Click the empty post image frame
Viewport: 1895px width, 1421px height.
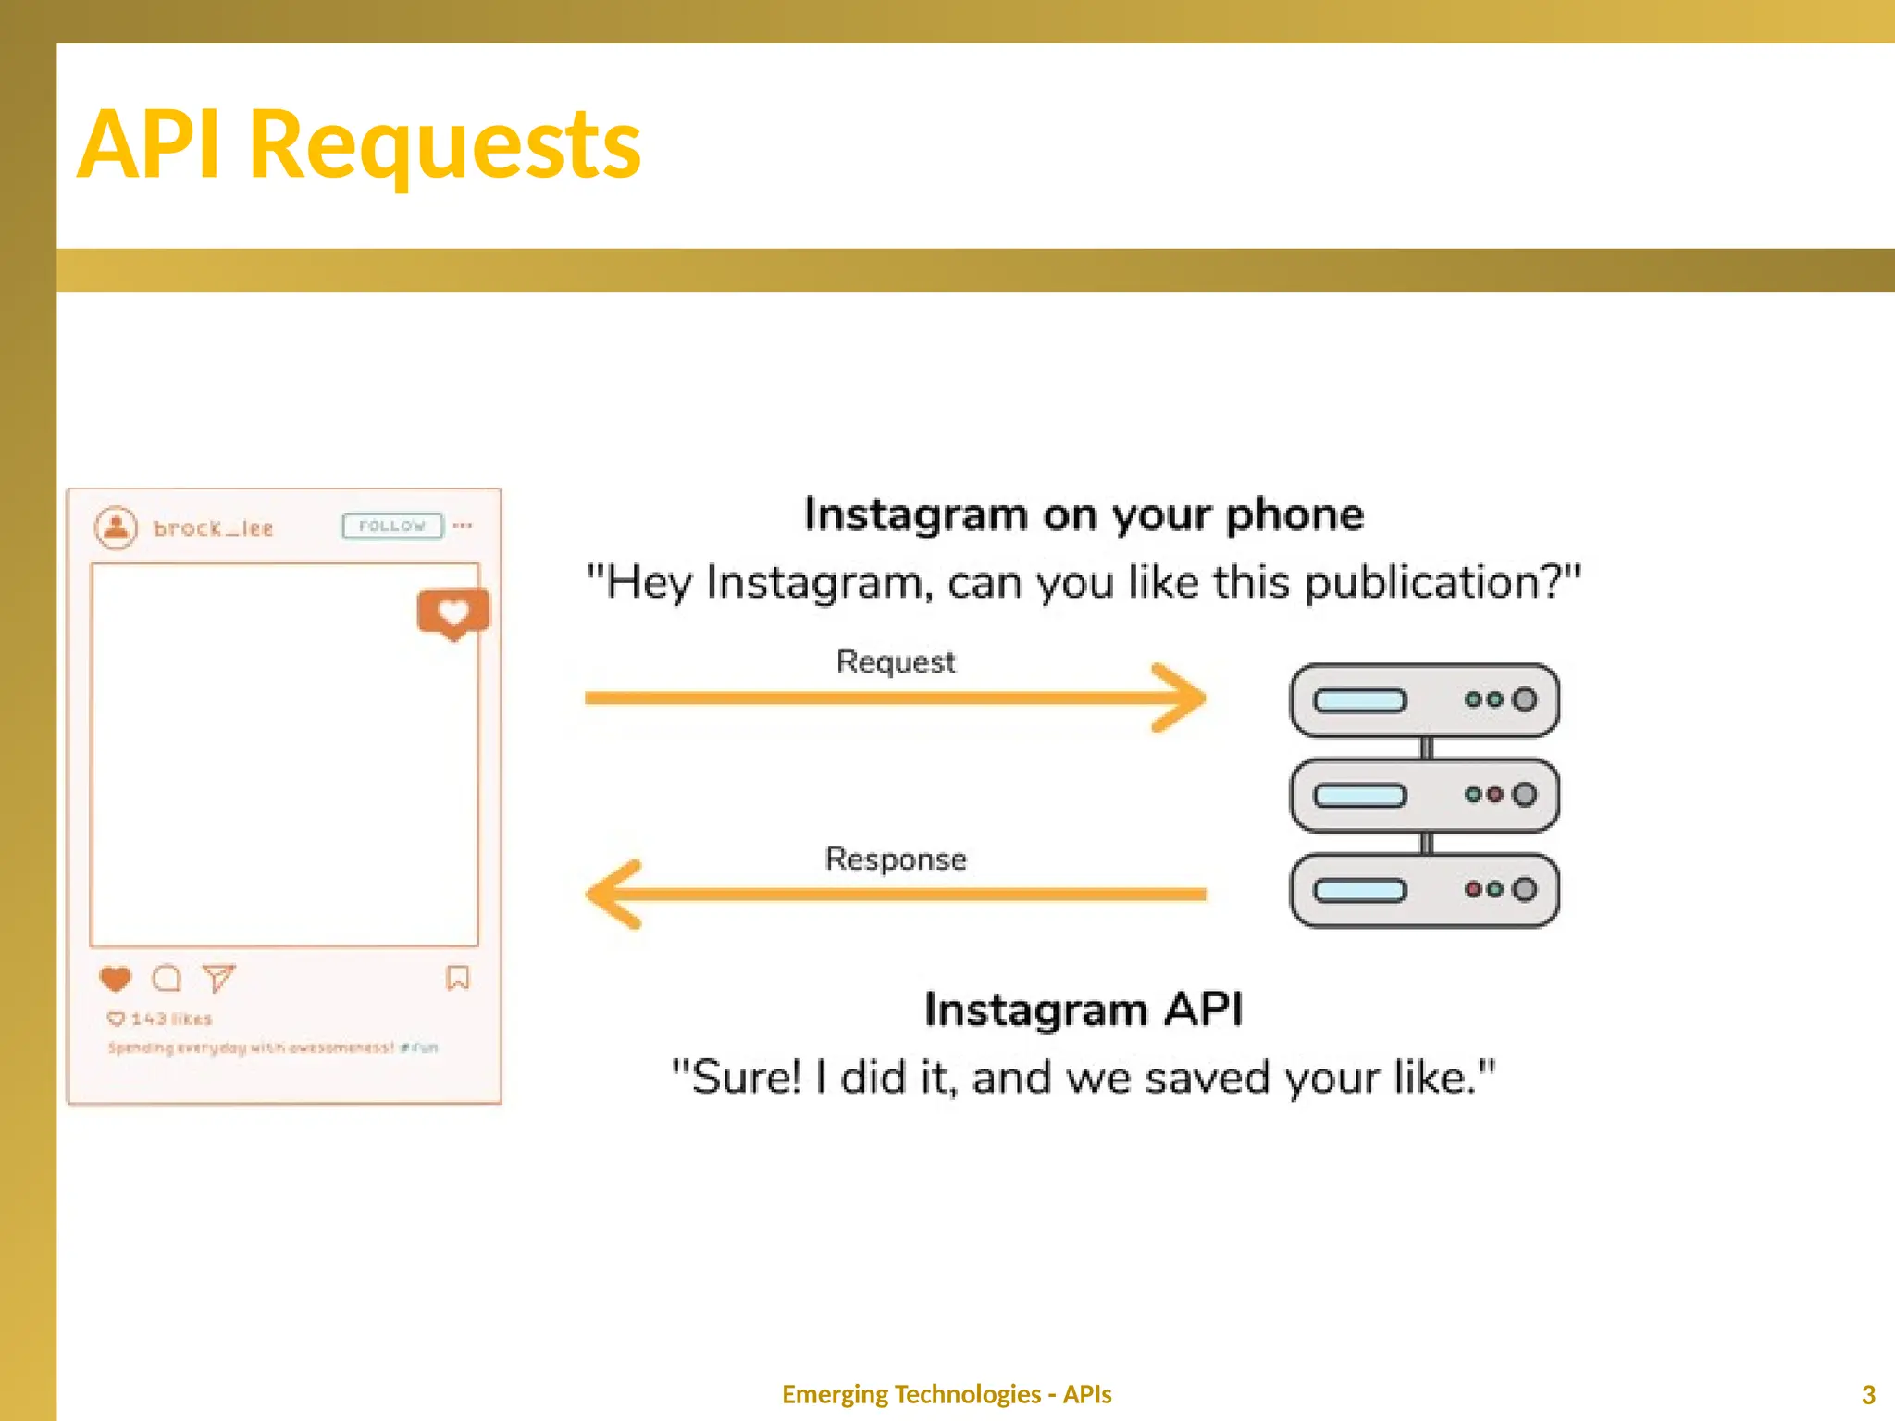coord(284,754)
